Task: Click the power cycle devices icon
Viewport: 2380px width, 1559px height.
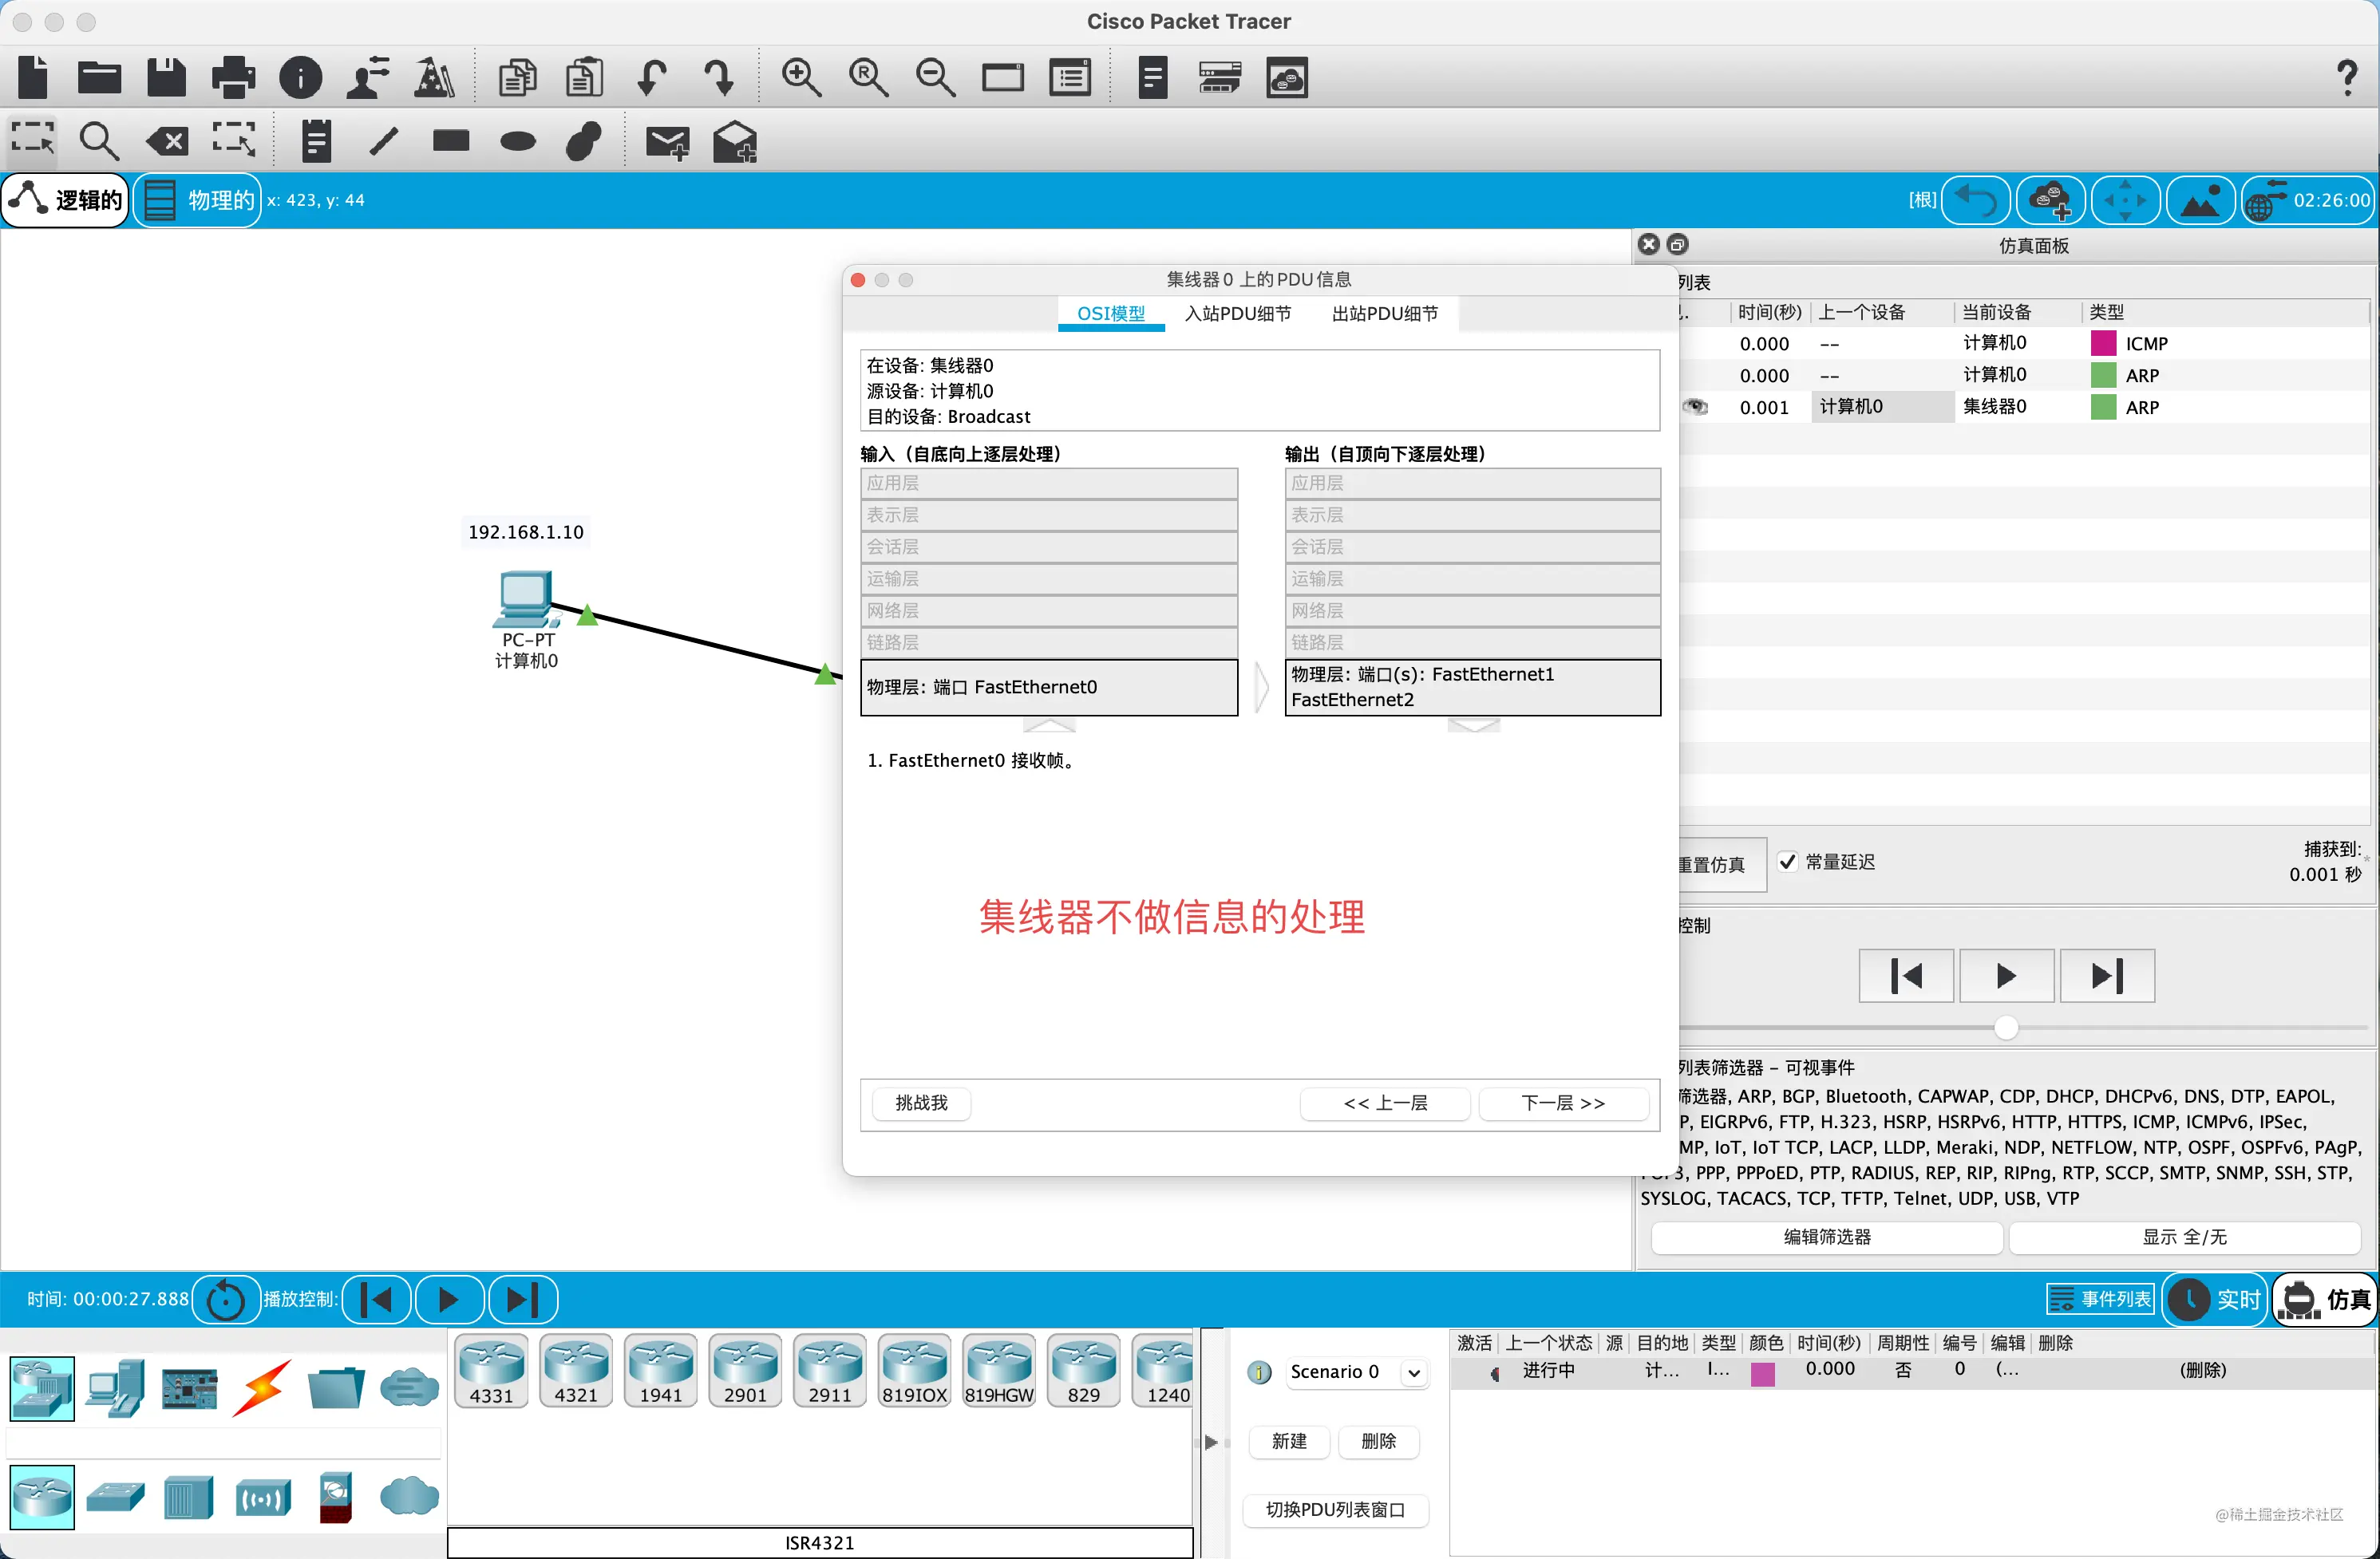Action: [x=225, y=1299]
